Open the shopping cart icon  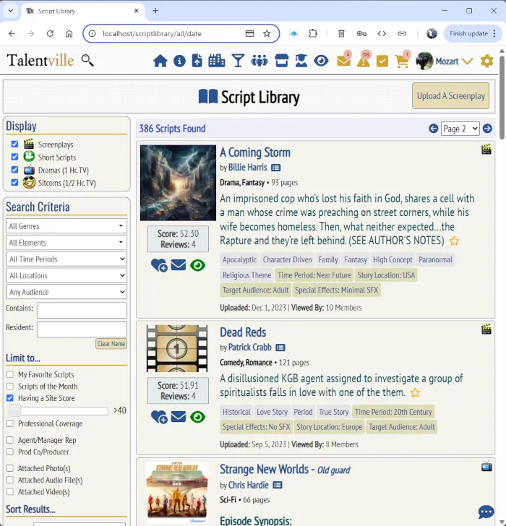coord(402,61)
